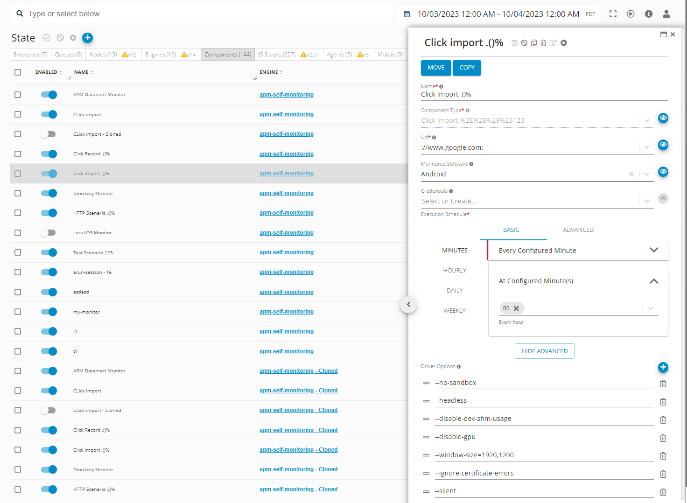Toggle enabled switch for Local OS Monitor

click(48, 233)
